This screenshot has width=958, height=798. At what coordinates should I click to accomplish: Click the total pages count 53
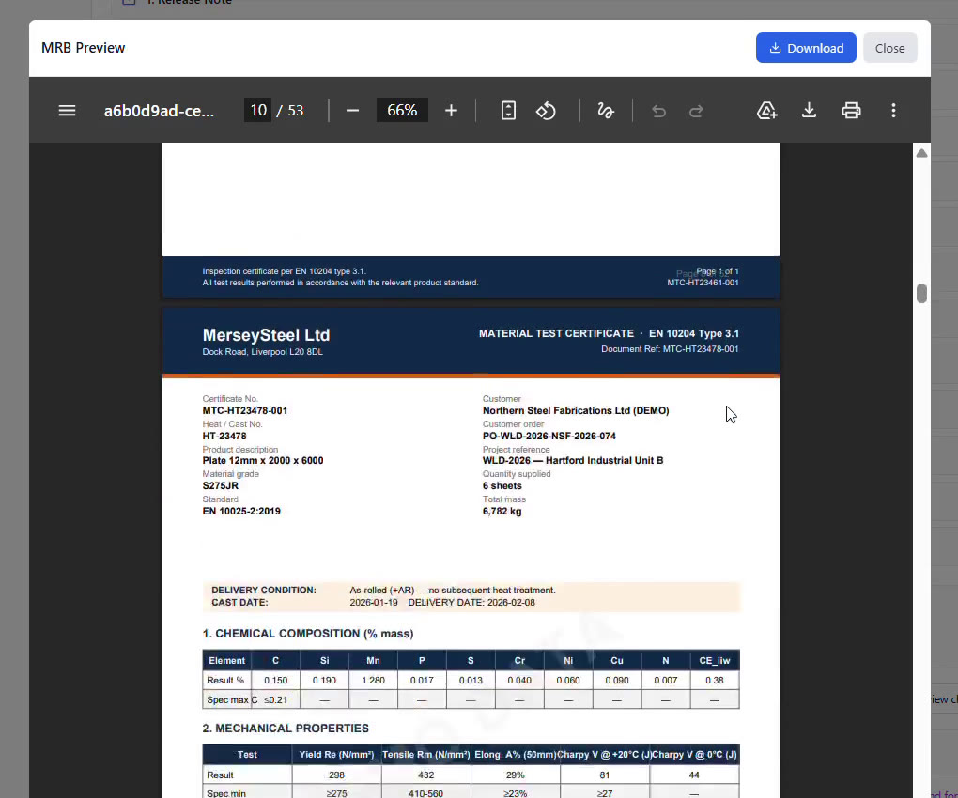pos(296,111)
